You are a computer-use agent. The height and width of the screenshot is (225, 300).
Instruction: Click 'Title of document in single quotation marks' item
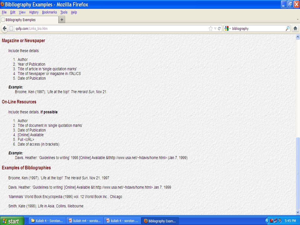point(50,126)
